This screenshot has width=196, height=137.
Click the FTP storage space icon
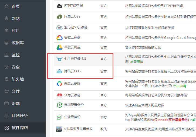coord(59,6)
